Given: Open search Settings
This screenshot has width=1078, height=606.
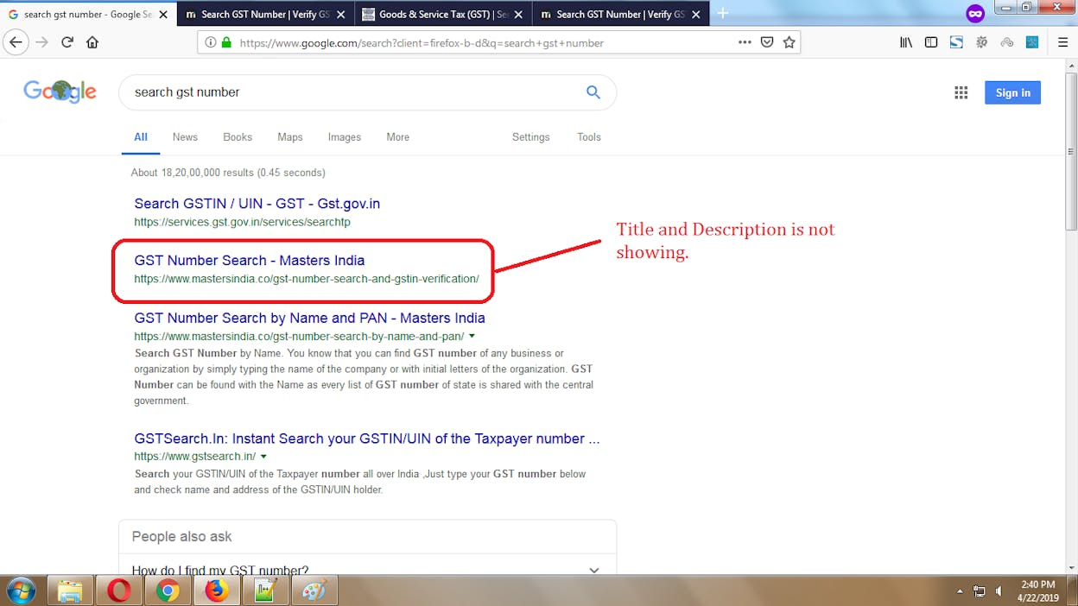Looking at the screenshot, I should (530, 137).
